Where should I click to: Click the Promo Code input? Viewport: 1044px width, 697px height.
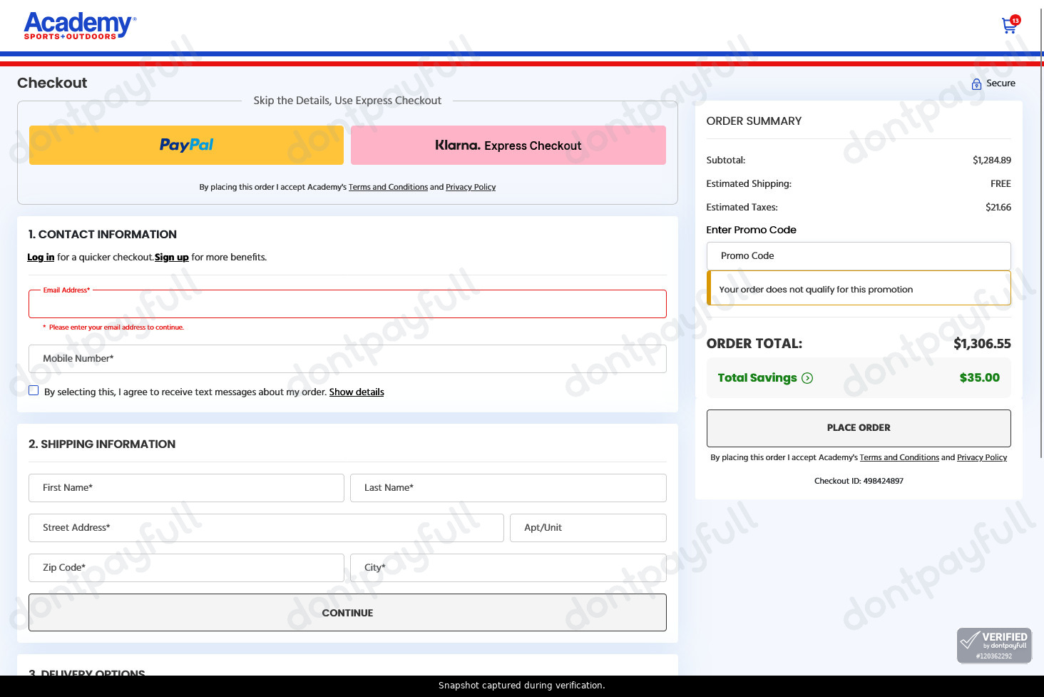(x=859, y=256)
